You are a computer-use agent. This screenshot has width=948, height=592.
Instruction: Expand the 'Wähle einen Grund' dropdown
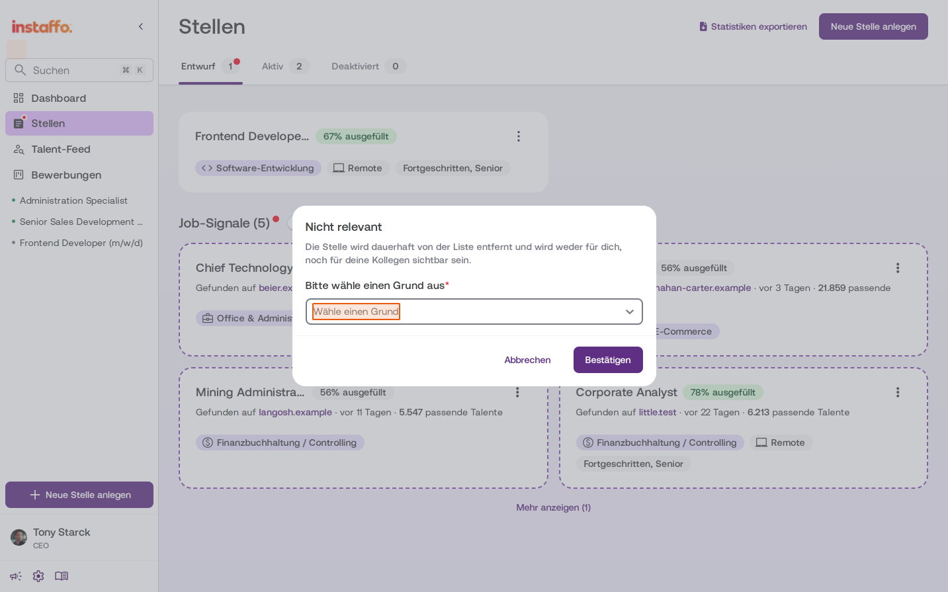click(x=474, y=312)
